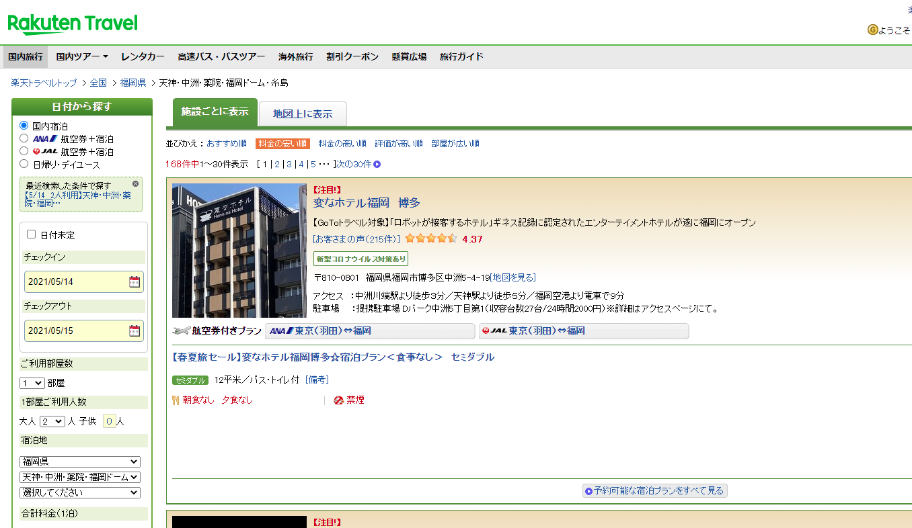Select the JAL flight plus stay option

(24, 151)
